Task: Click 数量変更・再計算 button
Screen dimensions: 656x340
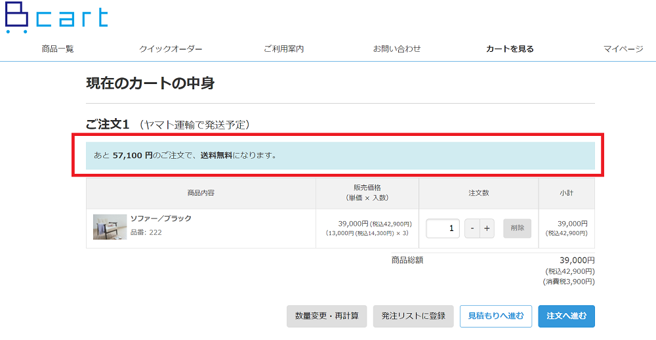Action: [327, 316]
